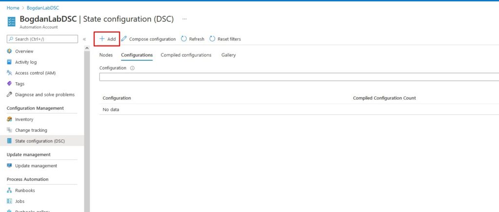Image resolution: width=499 pixels, height=212 pixels.
Task: Click the Process Automation section heading
Action: tap(27, 179)
